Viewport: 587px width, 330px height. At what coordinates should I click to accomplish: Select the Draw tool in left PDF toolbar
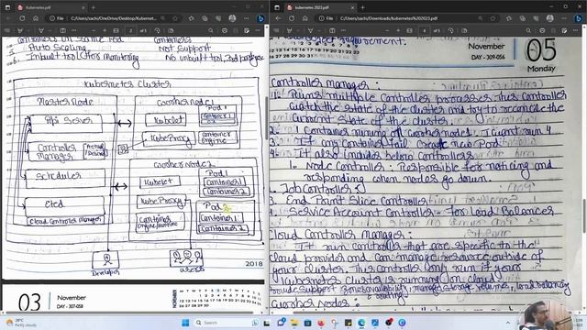(x=20, y=30)
